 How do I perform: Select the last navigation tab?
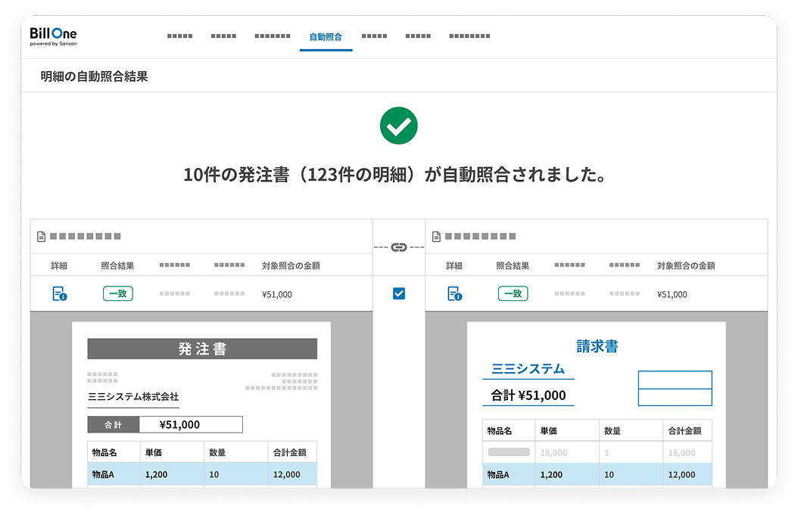(469, 36)
